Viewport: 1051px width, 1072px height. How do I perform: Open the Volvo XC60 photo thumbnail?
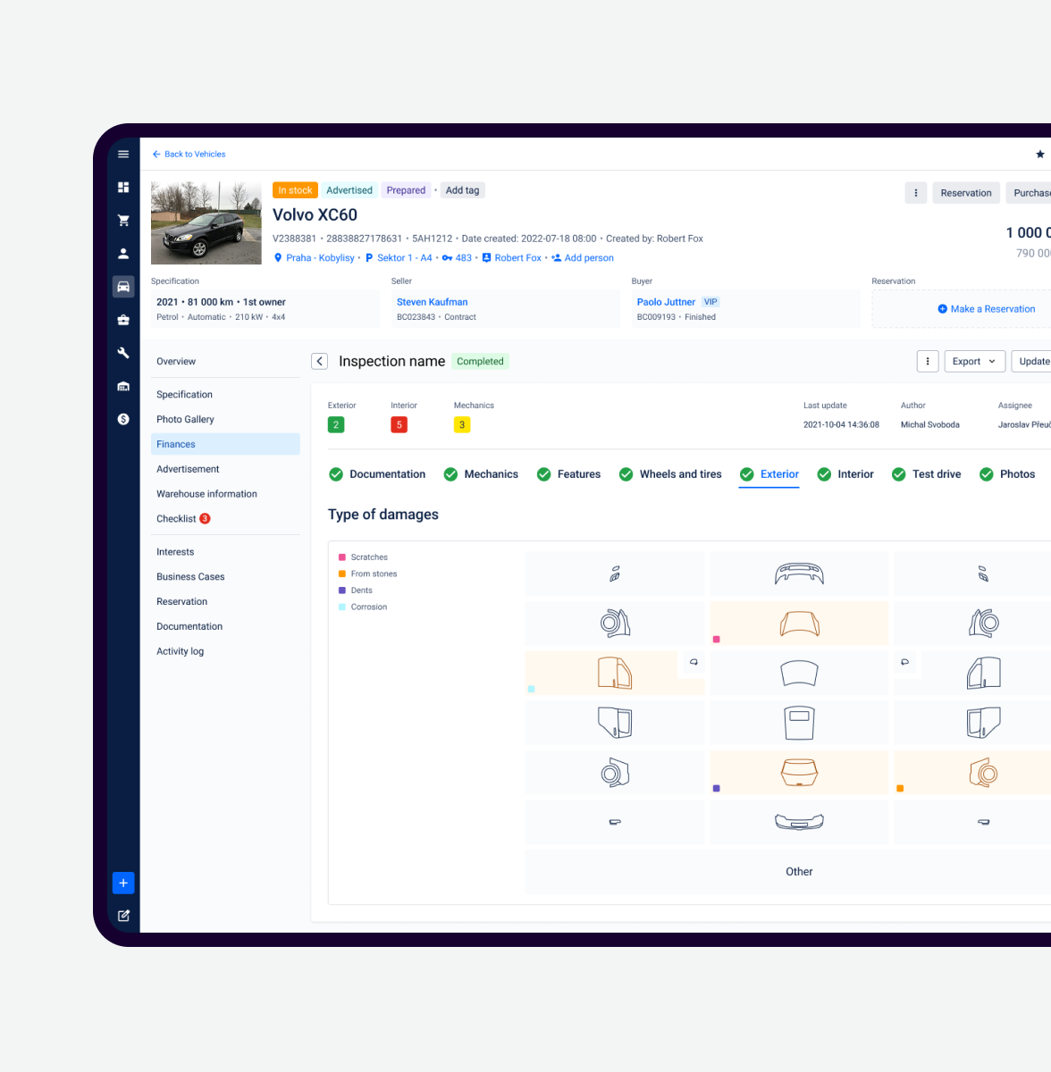[206, 222]
